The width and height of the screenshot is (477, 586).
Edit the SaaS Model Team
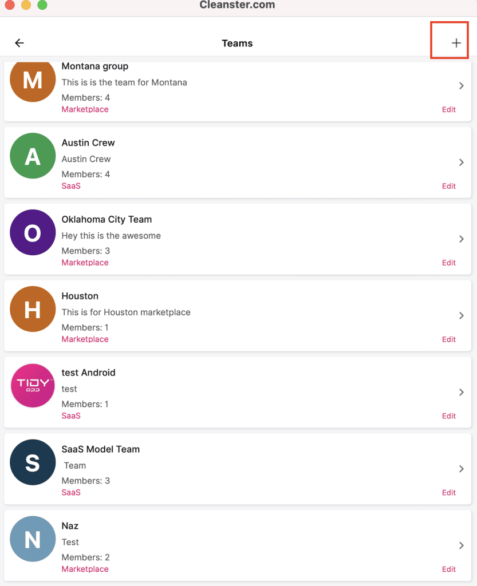point(448,493)
